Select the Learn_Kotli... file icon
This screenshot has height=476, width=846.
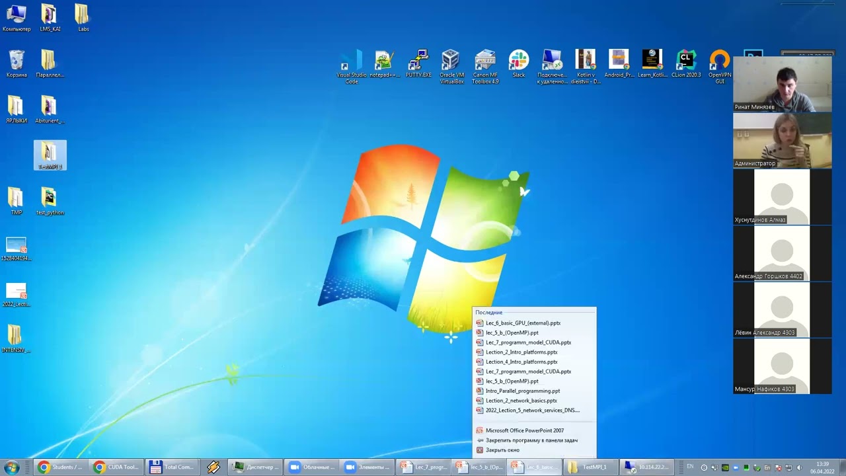(652, 65)
